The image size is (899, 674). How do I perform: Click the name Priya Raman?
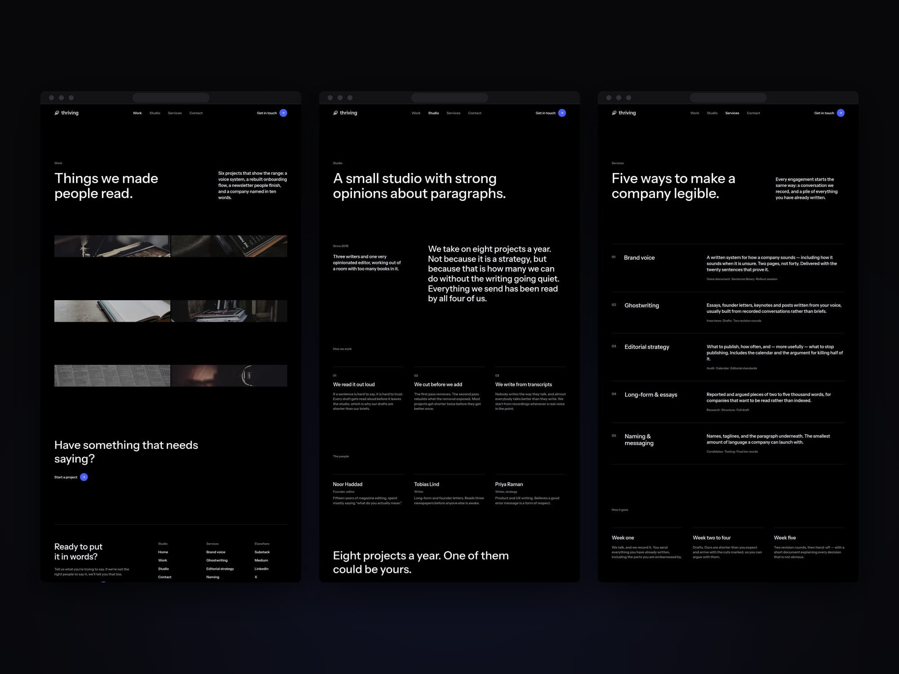509,484
